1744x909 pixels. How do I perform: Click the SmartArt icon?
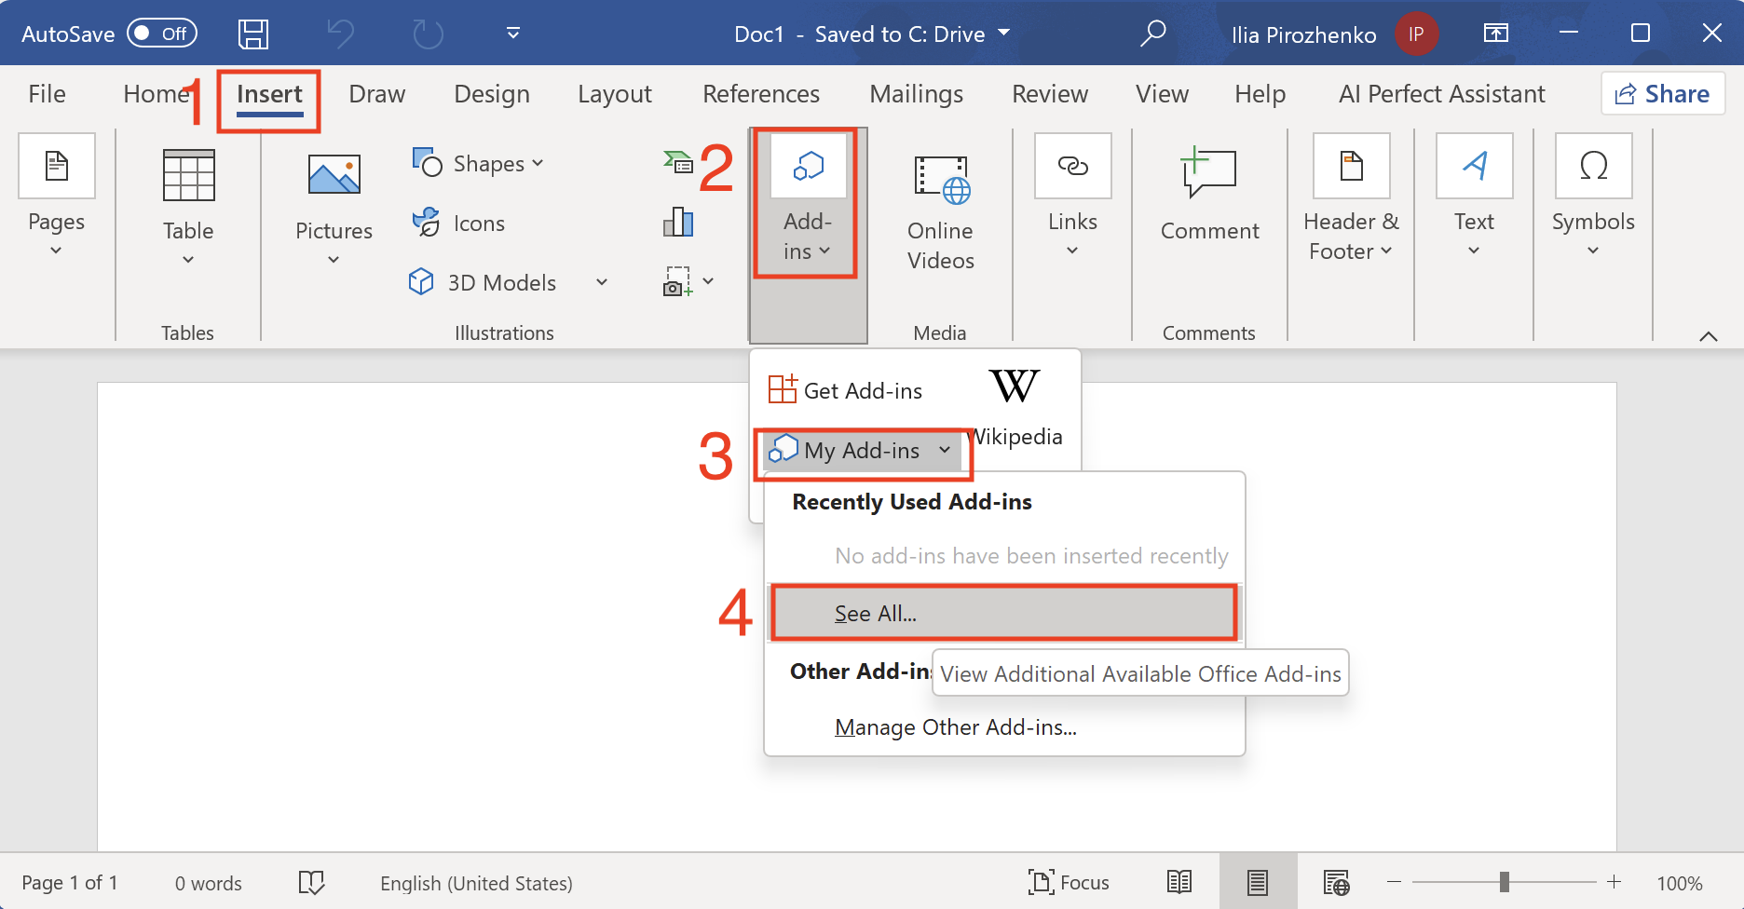(678, 163)
